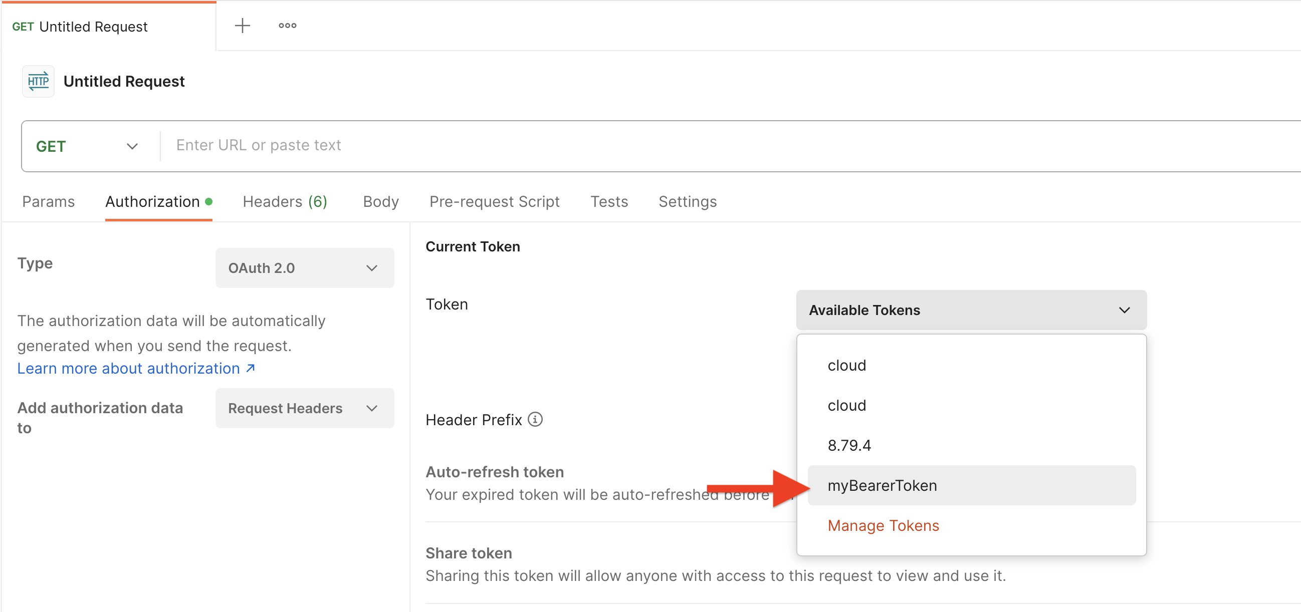Viewport: 1301px width, 612px height.
Task: Click the Header Prefix info icon
Action: pos(535,419)
